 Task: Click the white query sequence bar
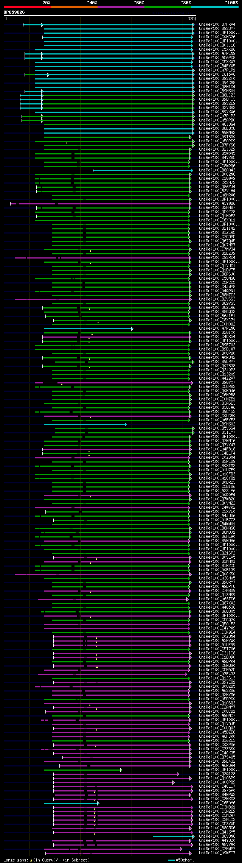pos(99,16)
